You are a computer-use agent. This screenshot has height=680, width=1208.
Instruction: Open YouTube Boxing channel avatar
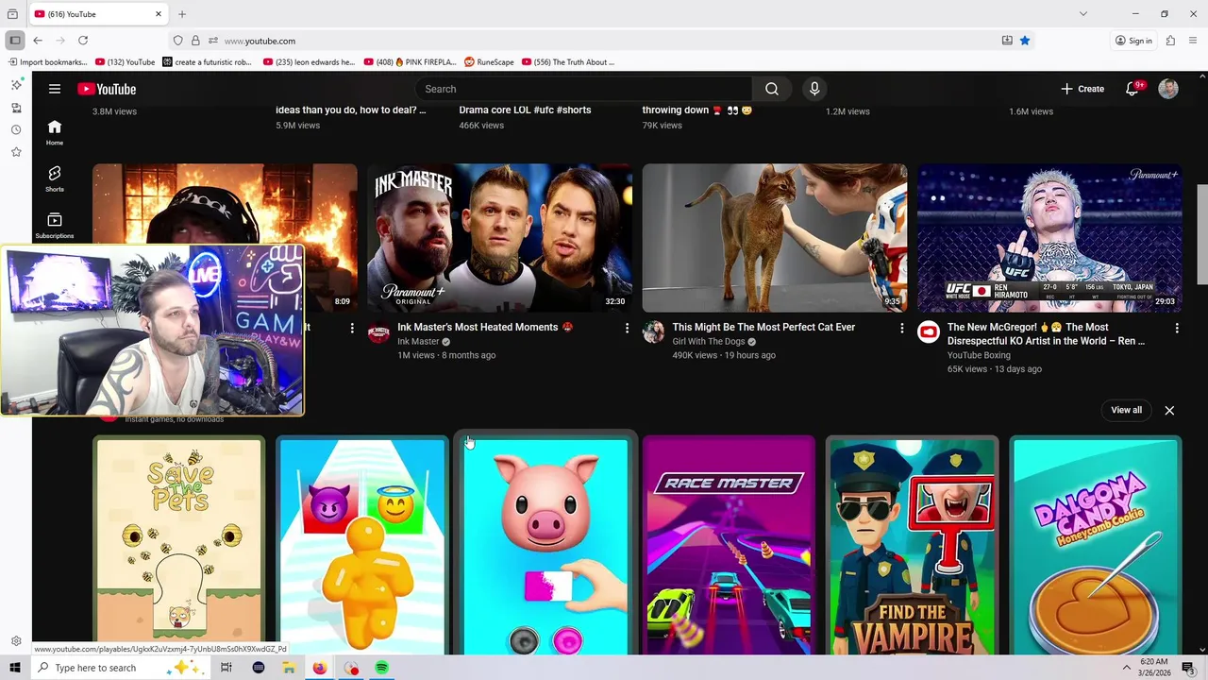click(x=929, y=331)
